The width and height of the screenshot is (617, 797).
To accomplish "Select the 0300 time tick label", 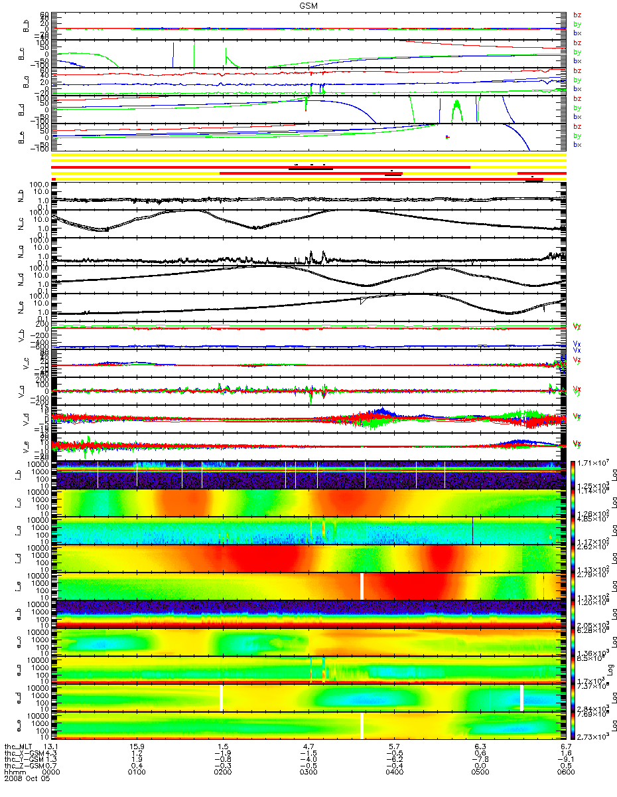I will coord(308,772).
